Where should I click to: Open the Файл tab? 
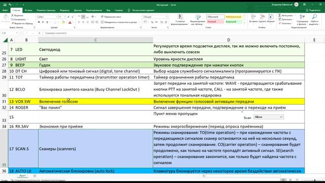5,10
